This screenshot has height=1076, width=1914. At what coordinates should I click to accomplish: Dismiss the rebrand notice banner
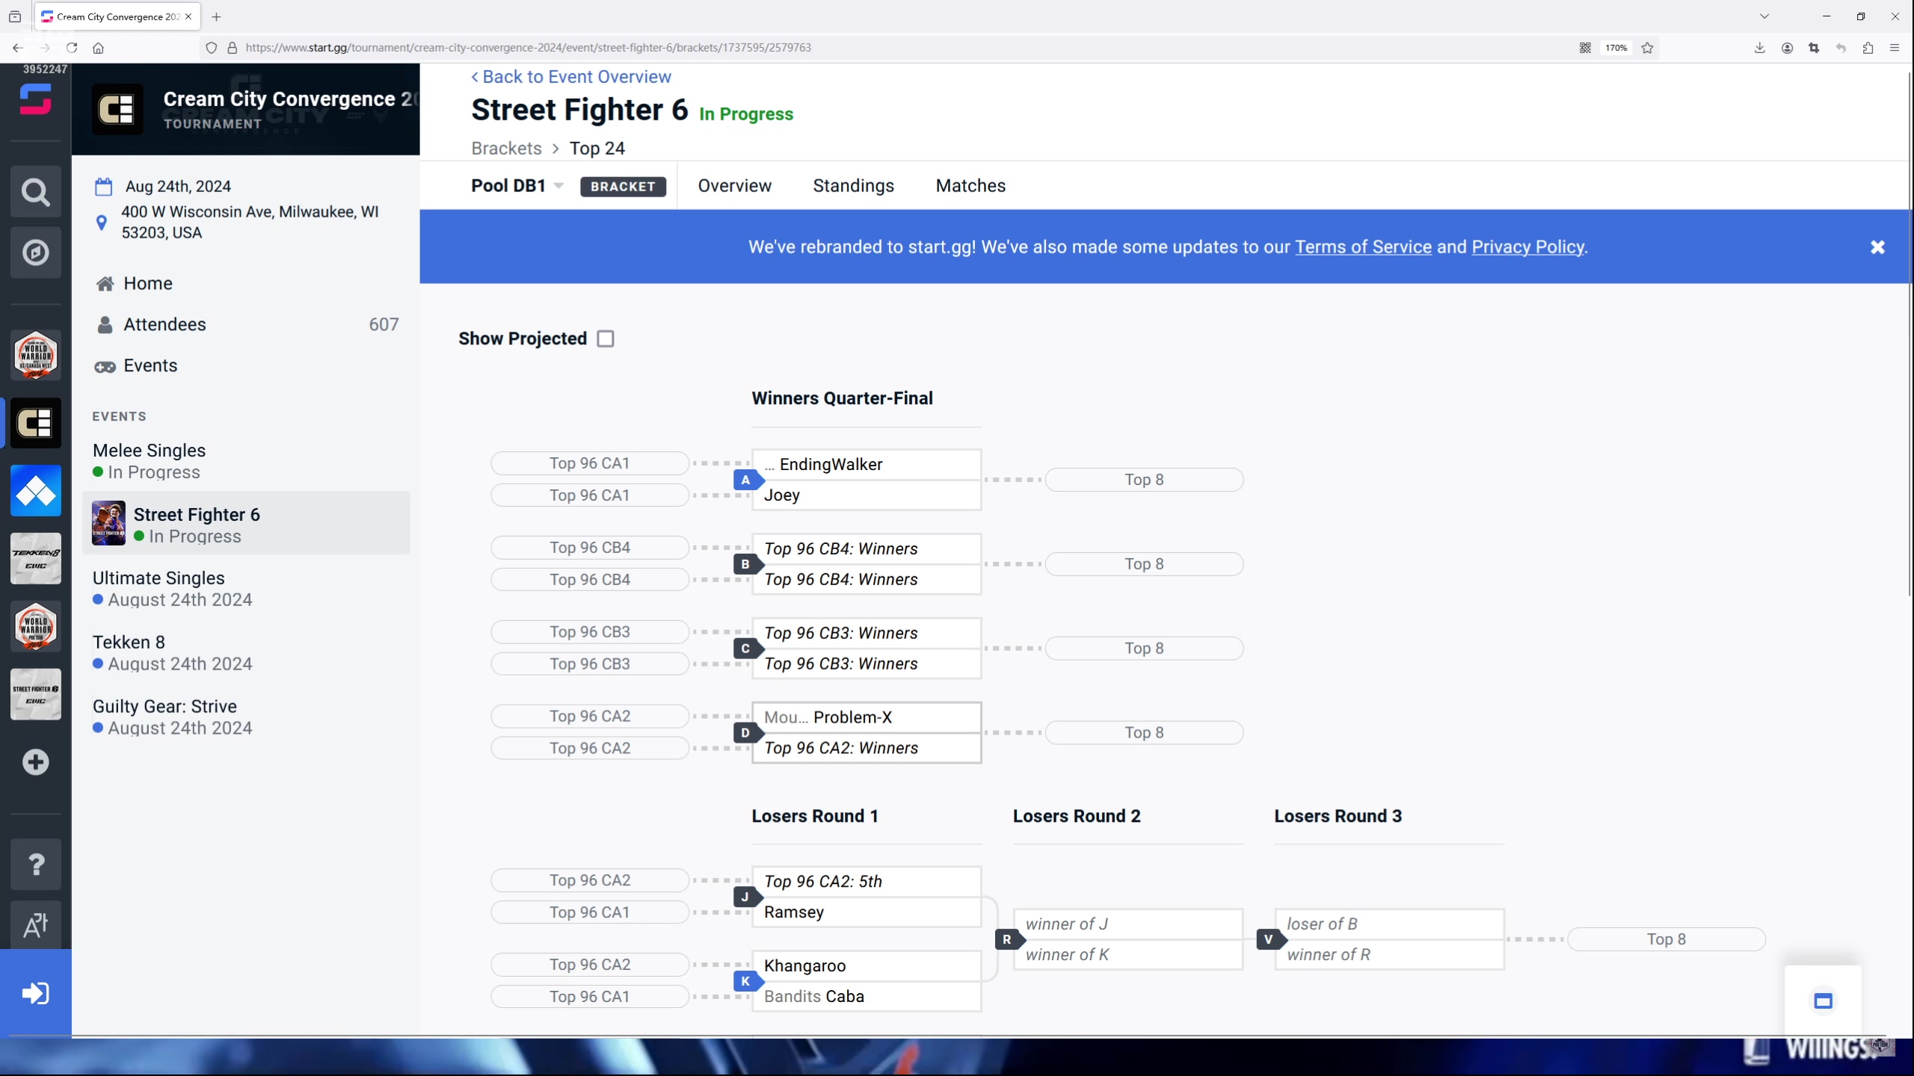pos(1877,247)
